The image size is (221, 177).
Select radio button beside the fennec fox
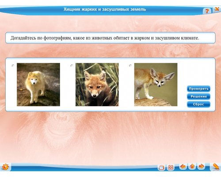tap(130, 65)
